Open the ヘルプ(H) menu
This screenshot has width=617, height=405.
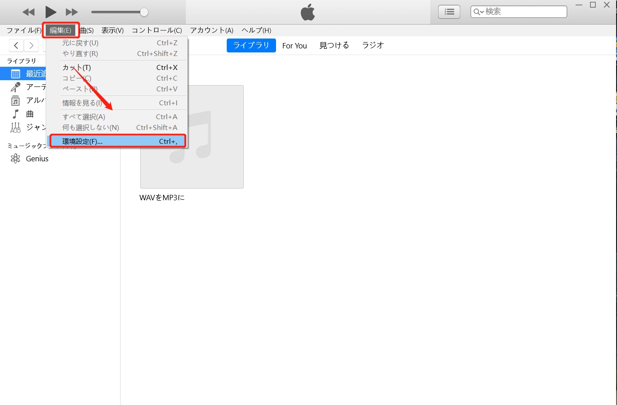[256, 30]
